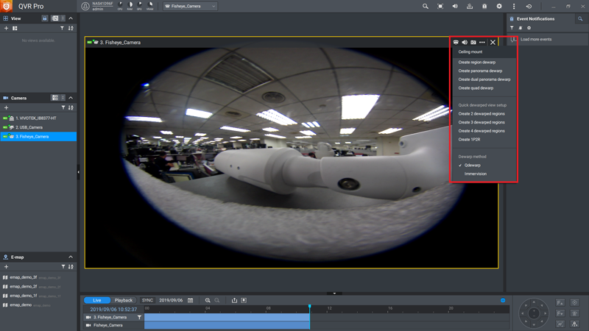589x331 pixels.
Task: Click the search magnifier in the top toolbar
Action: tap(426, 7)
